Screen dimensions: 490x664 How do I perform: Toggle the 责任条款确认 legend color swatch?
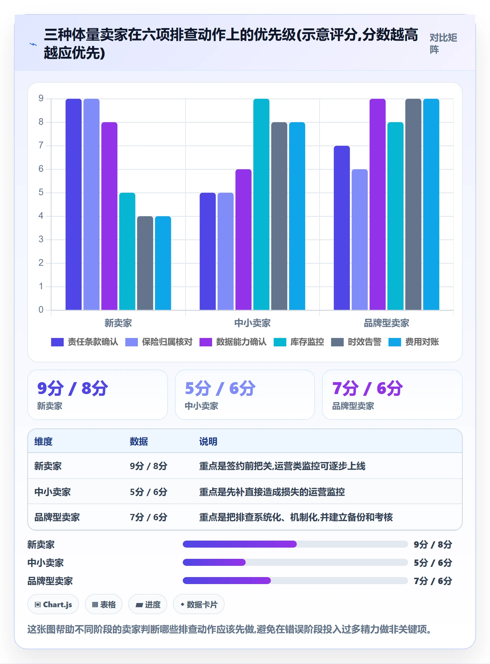point(57,342)
